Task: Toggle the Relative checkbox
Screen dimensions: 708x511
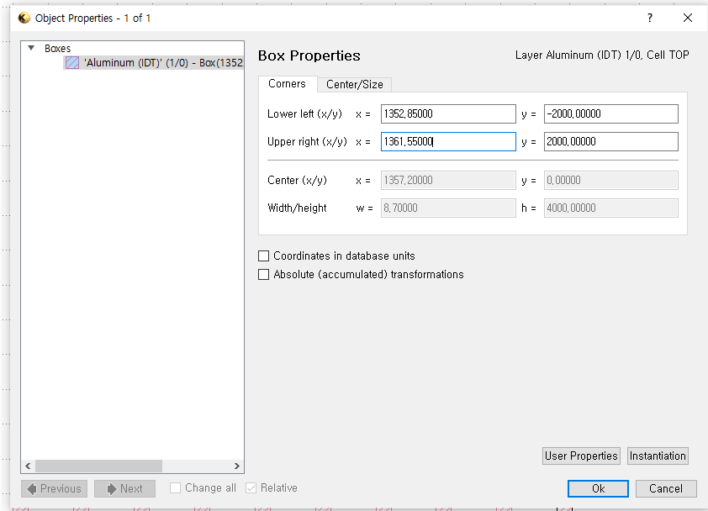Action: click(x=251, y=488)
